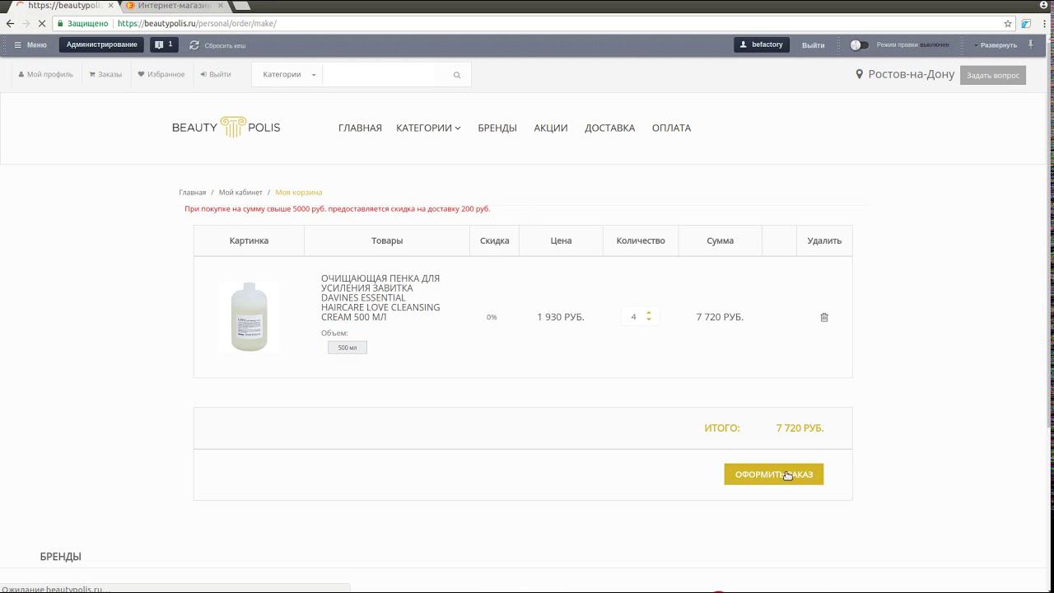Viewport: 1054px width, 593px height.
Task: Expand the КАТЕГОРИИ navigation menu
Action: (x=428, y=128)
